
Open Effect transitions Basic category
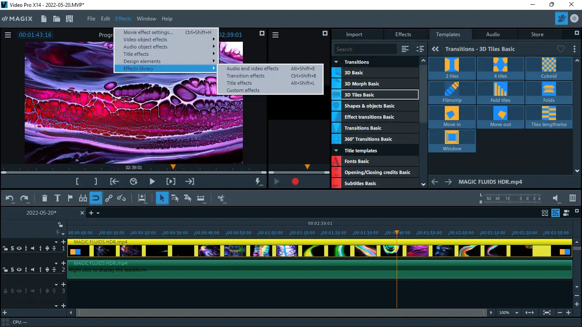pos(375,117)
